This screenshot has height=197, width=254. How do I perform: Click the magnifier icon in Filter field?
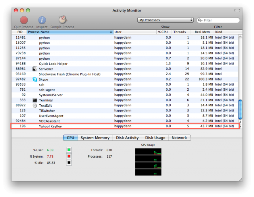tap(200, 20)
